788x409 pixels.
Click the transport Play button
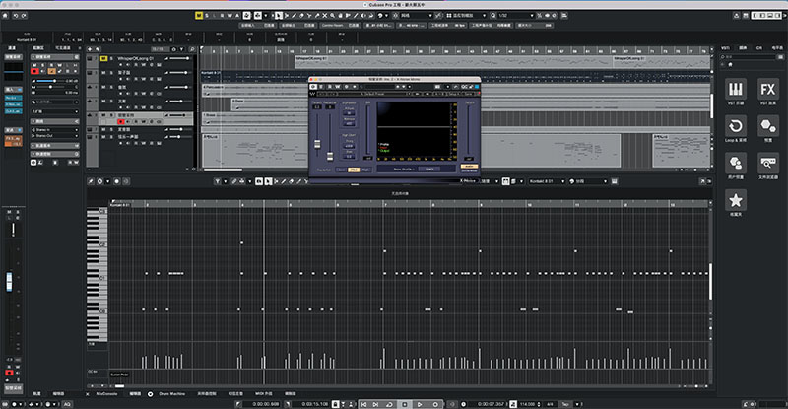click(x=420, y=404)
